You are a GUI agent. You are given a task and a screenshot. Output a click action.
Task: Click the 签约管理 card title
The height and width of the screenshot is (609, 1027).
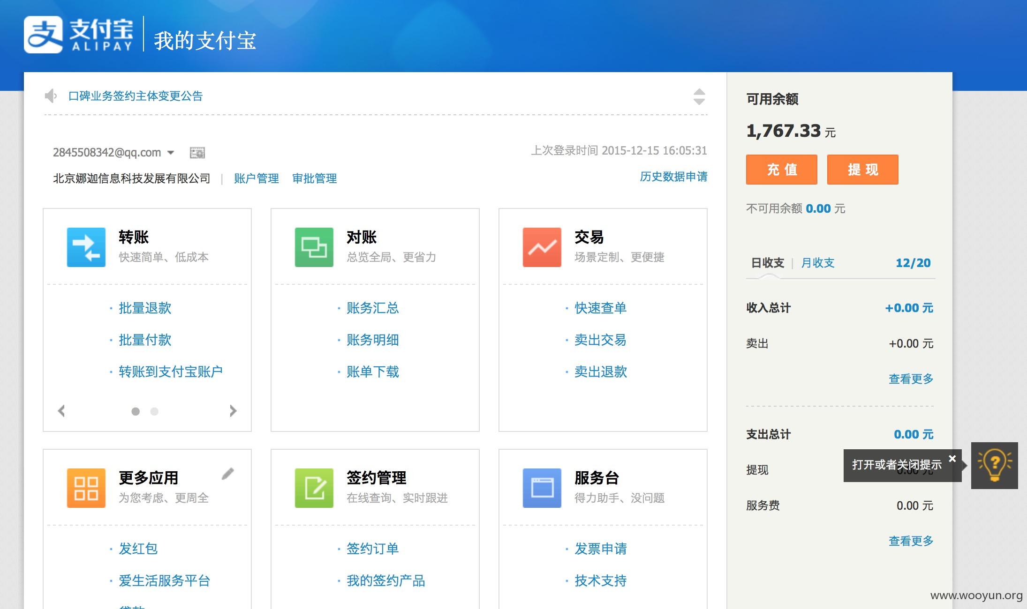tap(377, 478)
